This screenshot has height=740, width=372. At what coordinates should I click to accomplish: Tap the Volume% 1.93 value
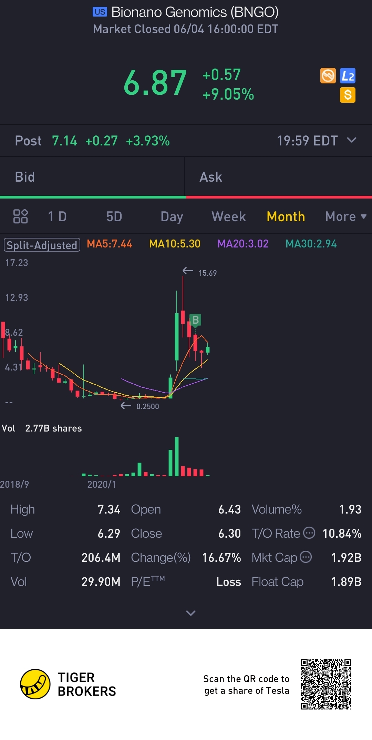point(350,509)
